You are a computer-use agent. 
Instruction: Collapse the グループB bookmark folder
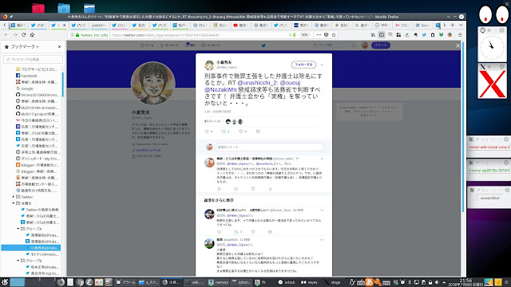click(x=18, y=261)
